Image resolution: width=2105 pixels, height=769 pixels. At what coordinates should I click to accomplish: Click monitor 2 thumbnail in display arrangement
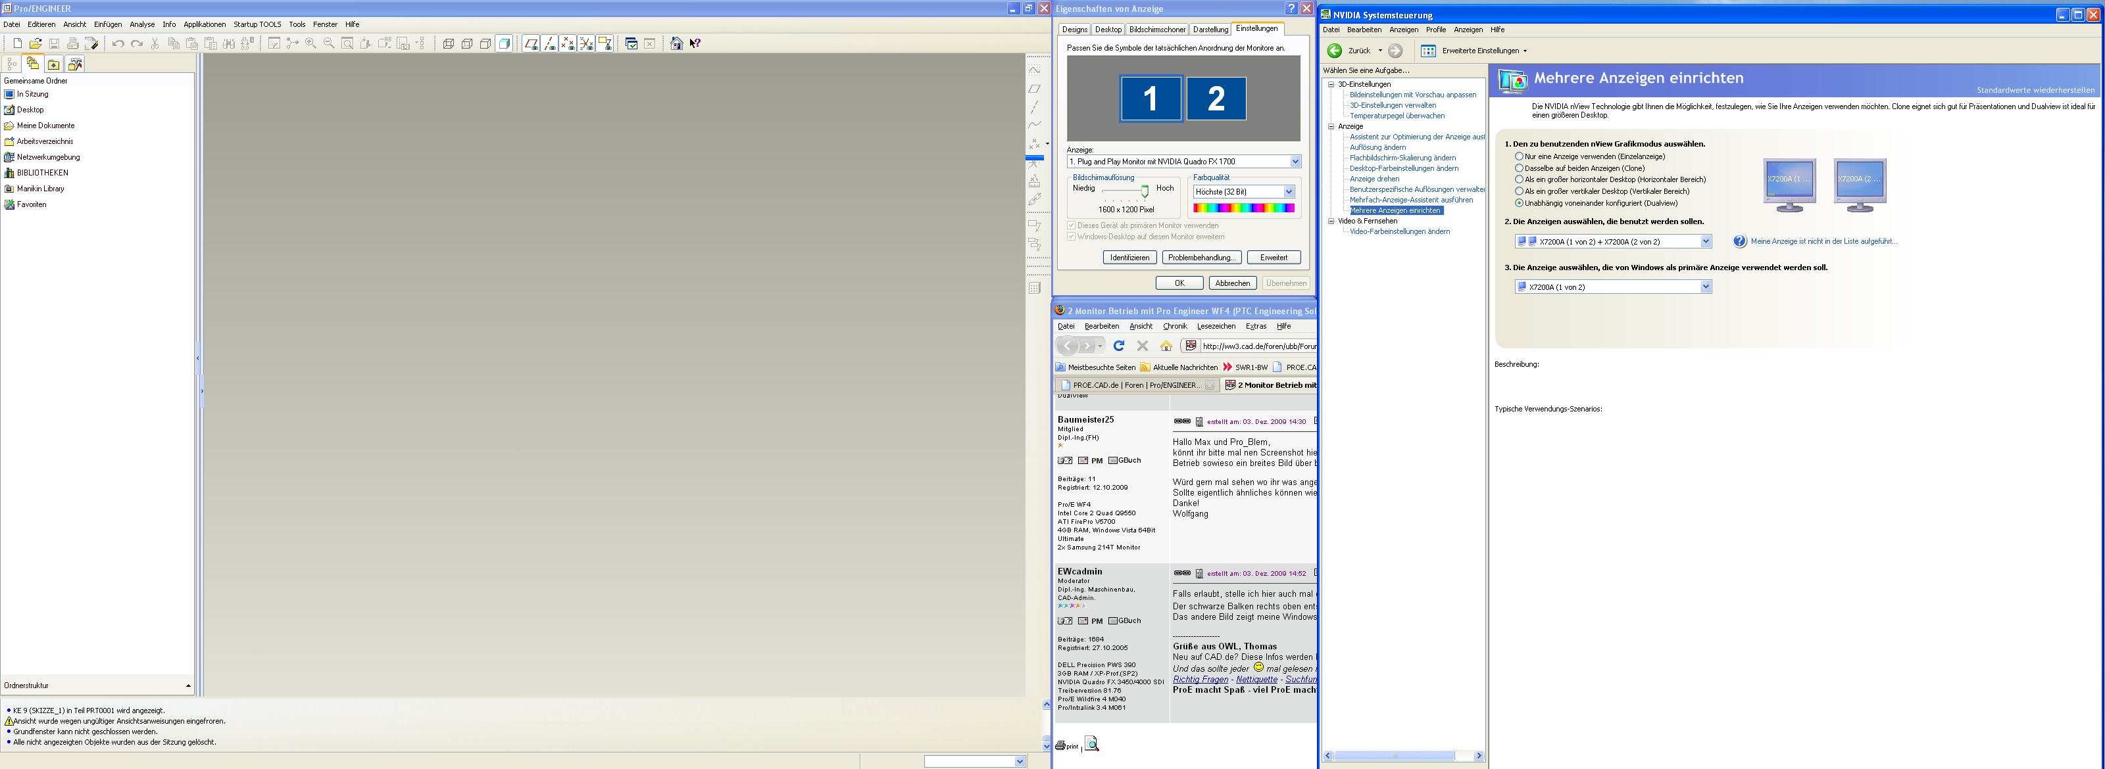coord(1216,99)
